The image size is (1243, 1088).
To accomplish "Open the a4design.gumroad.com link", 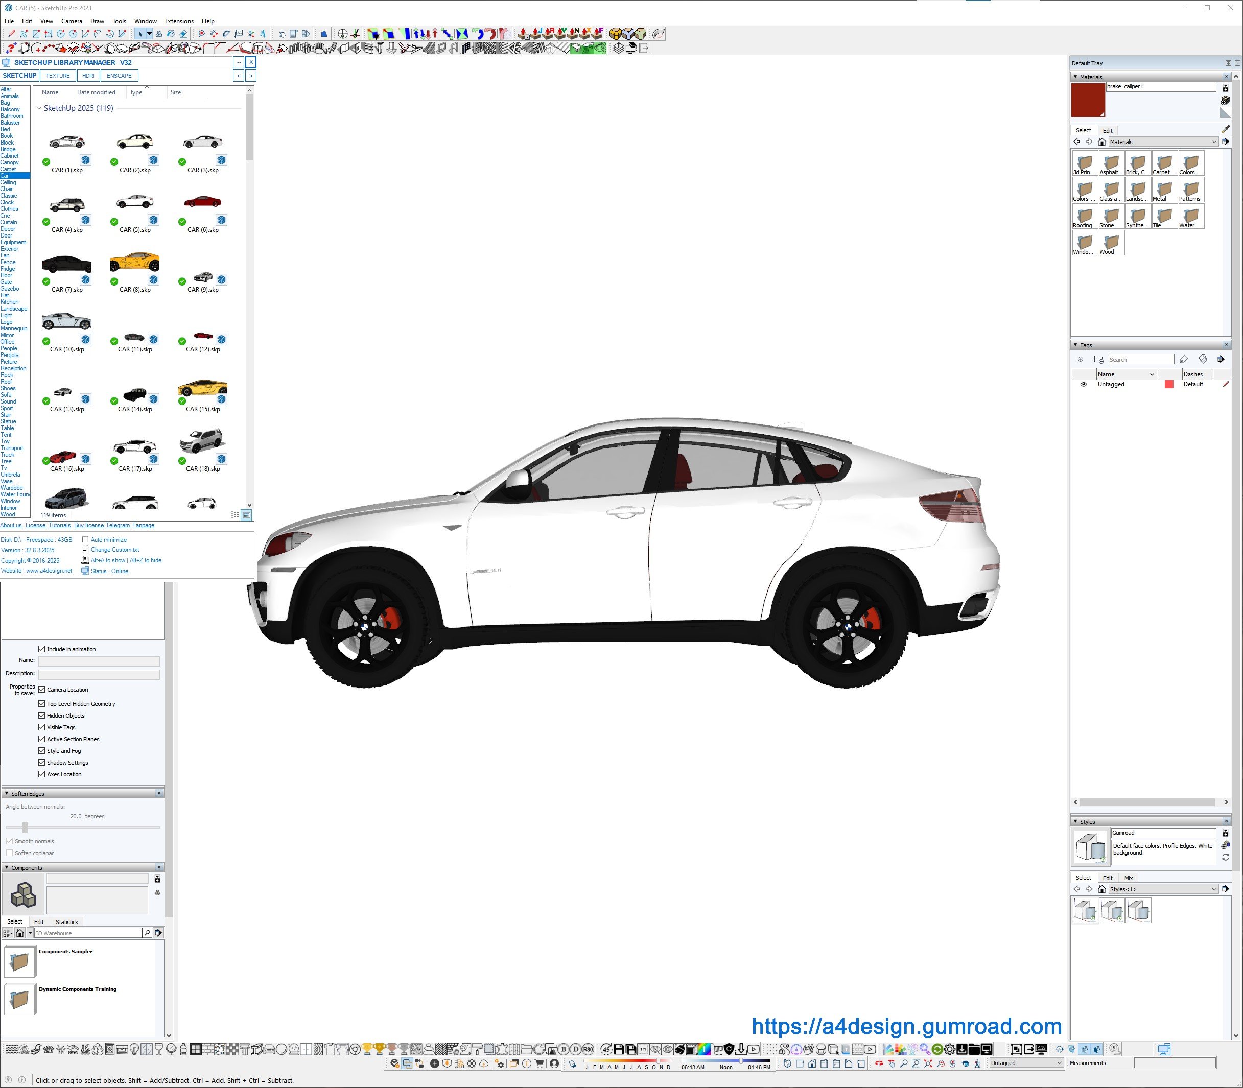I will tap(906, 1026).
